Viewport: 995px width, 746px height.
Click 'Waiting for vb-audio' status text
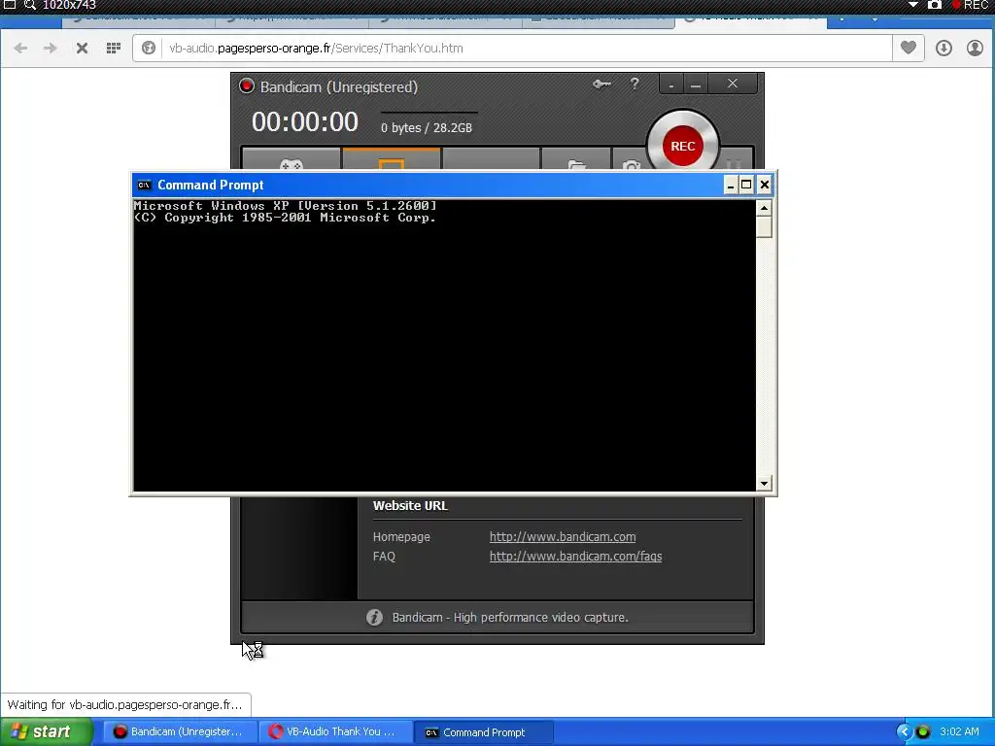click(124, 705)
